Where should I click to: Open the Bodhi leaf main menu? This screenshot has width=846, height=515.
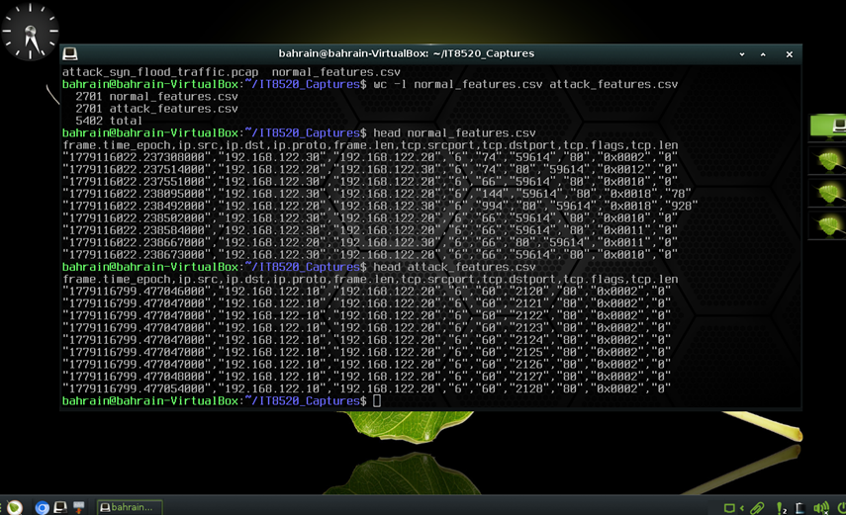point(15,507)
